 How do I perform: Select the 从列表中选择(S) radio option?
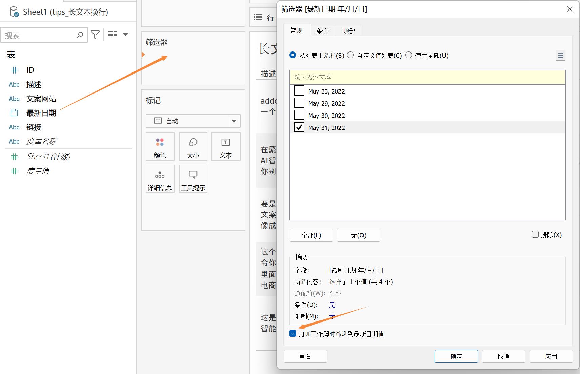tap(293, 55)
